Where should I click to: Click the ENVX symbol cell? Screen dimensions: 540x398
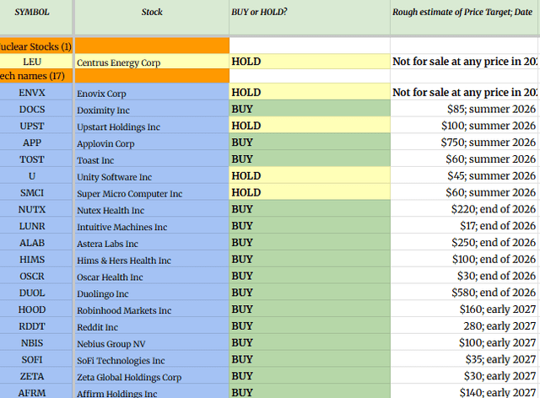click(x=35, y=92)
